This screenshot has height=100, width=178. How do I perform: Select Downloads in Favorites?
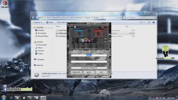[x=42, y=33]
